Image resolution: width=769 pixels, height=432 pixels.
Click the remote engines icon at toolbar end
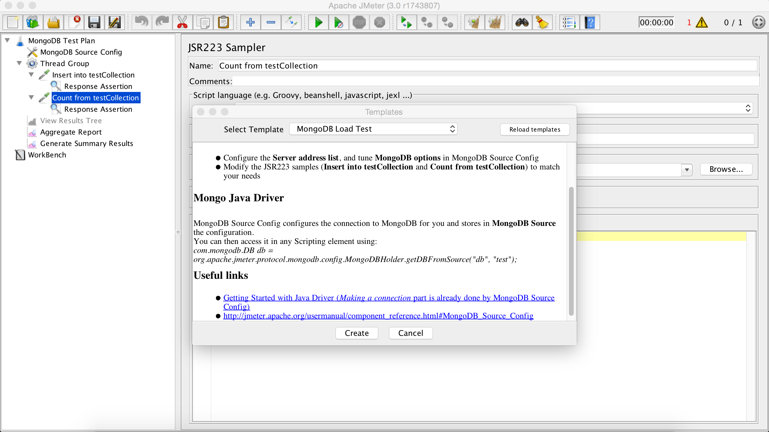tap(758, 23)
